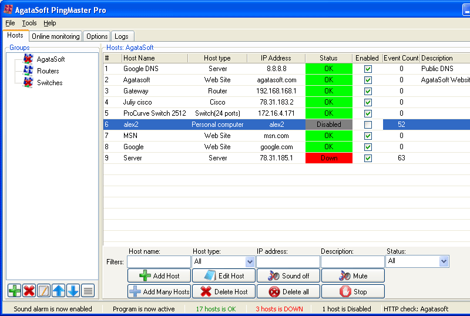Click the red Down status cell
470x316 pixels.
[328, 158]
